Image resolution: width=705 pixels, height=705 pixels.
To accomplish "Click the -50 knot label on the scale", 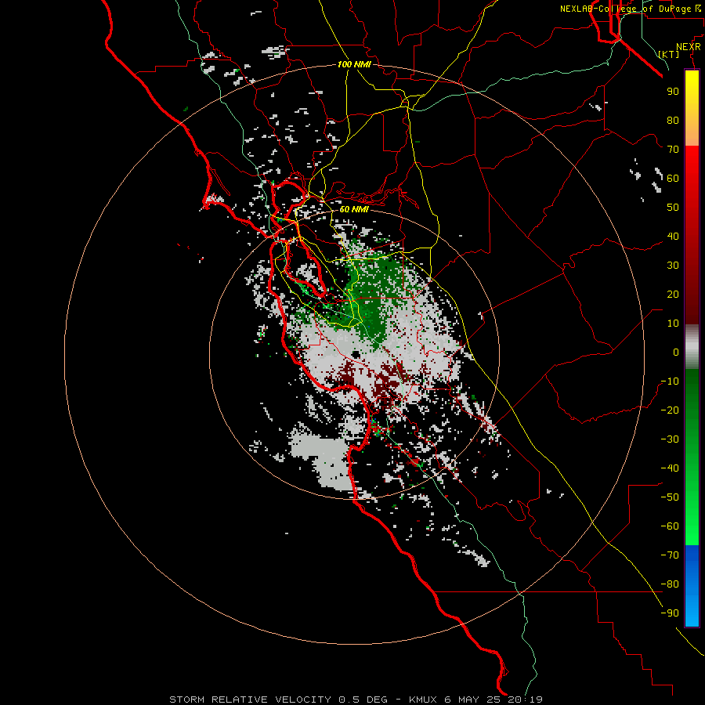I will click(670, 497).
